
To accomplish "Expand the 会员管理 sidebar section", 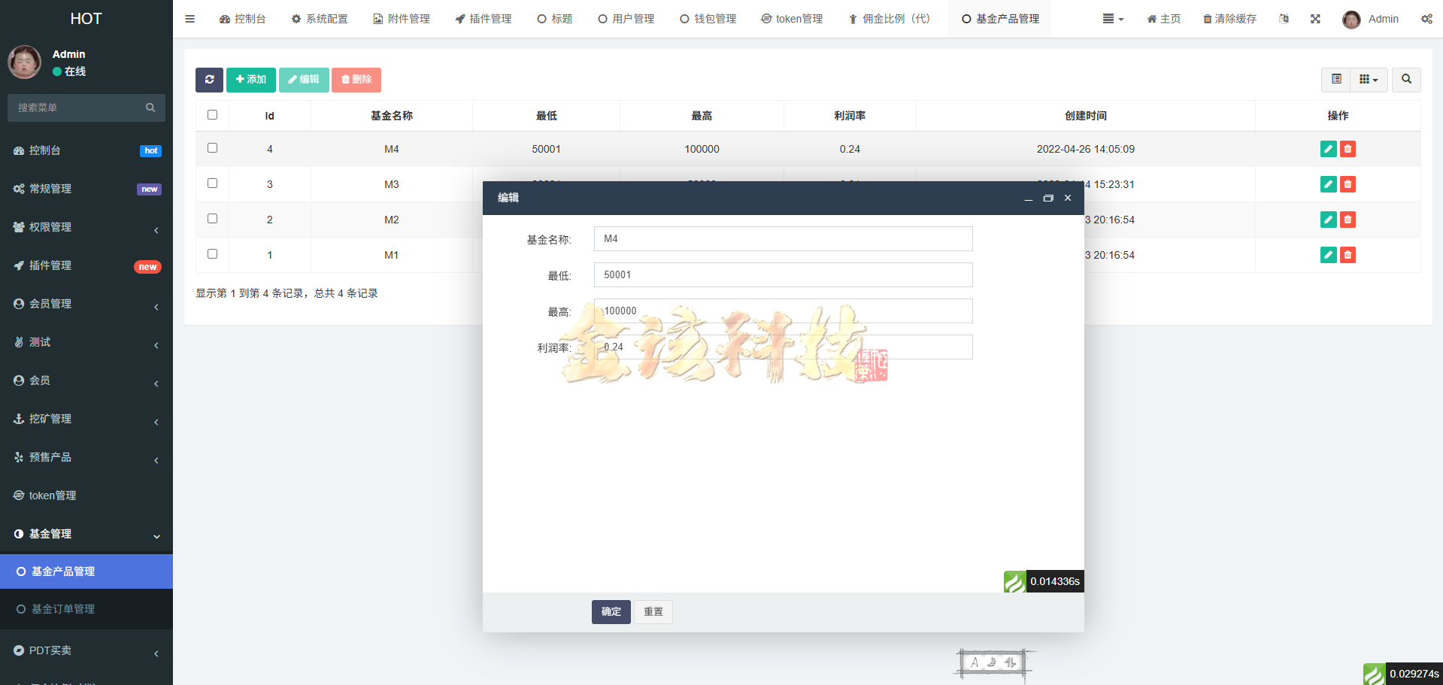I will 86,304.
